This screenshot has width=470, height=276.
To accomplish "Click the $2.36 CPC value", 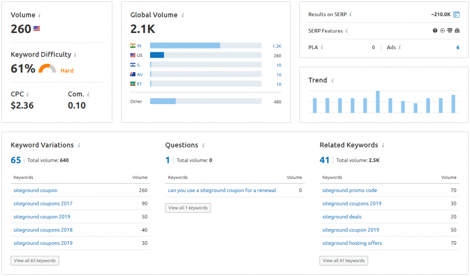I will point(22,105).
